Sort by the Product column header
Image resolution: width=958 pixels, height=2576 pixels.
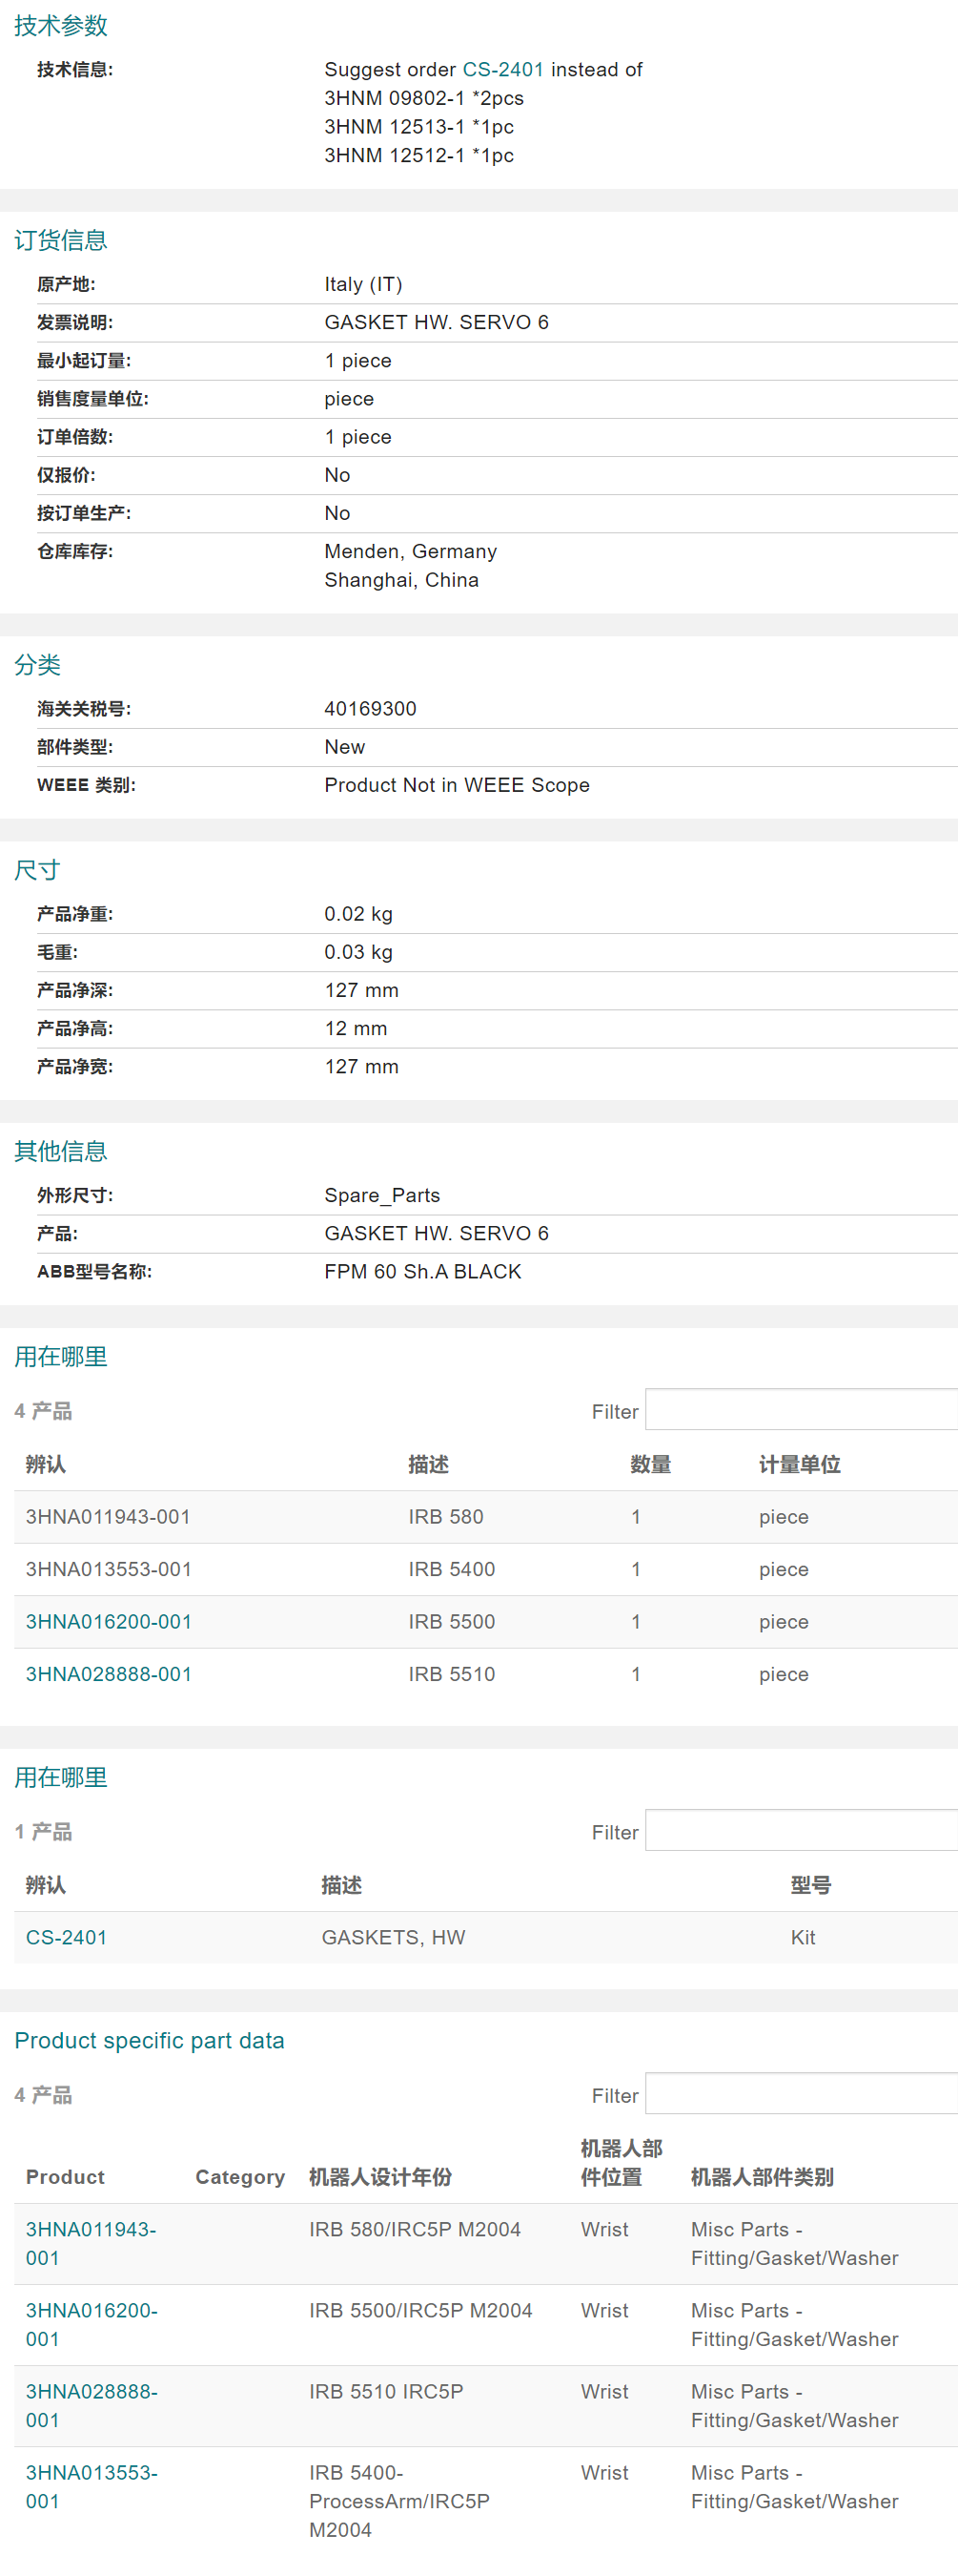(x=65, y=2176)
